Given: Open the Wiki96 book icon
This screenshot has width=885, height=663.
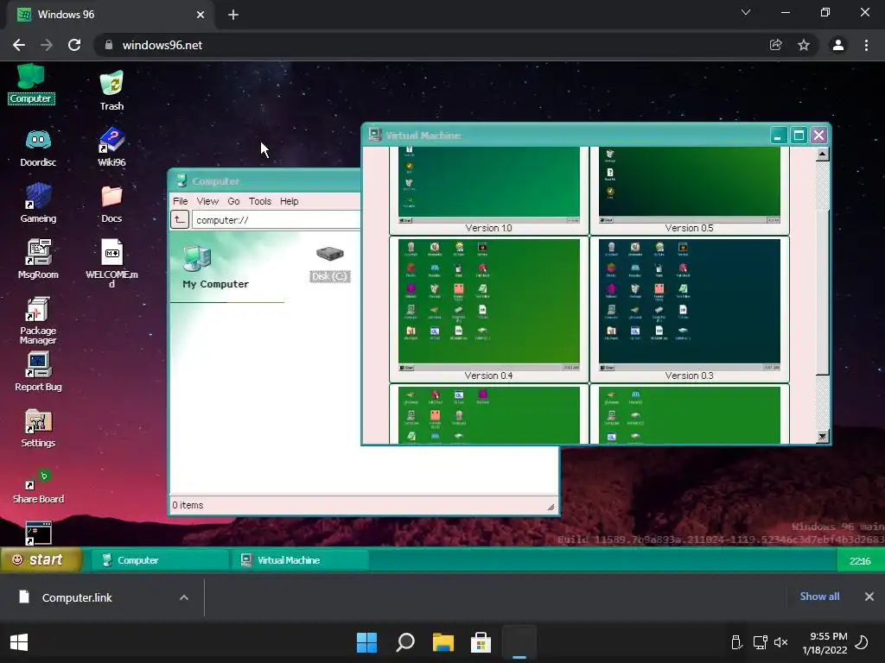Looking at the screenshot, I should [111, 147].
